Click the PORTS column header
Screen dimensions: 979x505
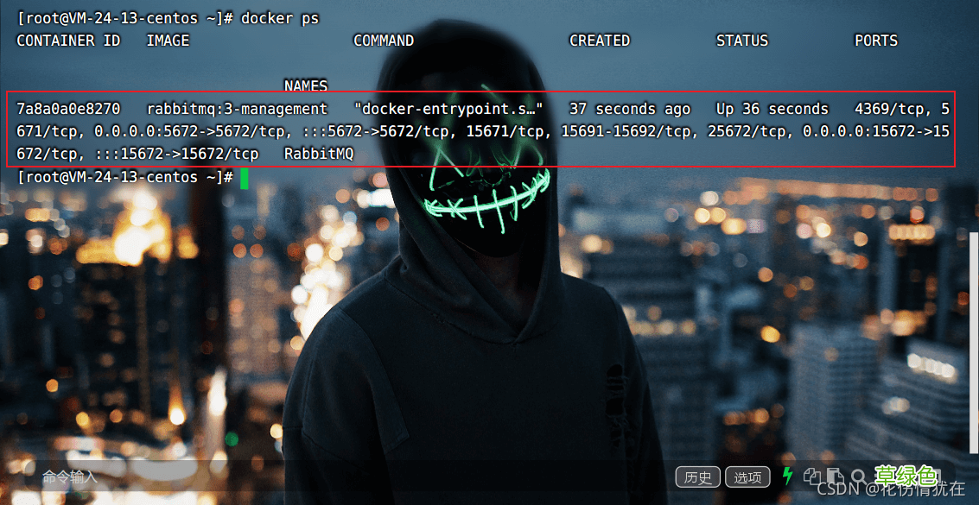pos(875,41)
